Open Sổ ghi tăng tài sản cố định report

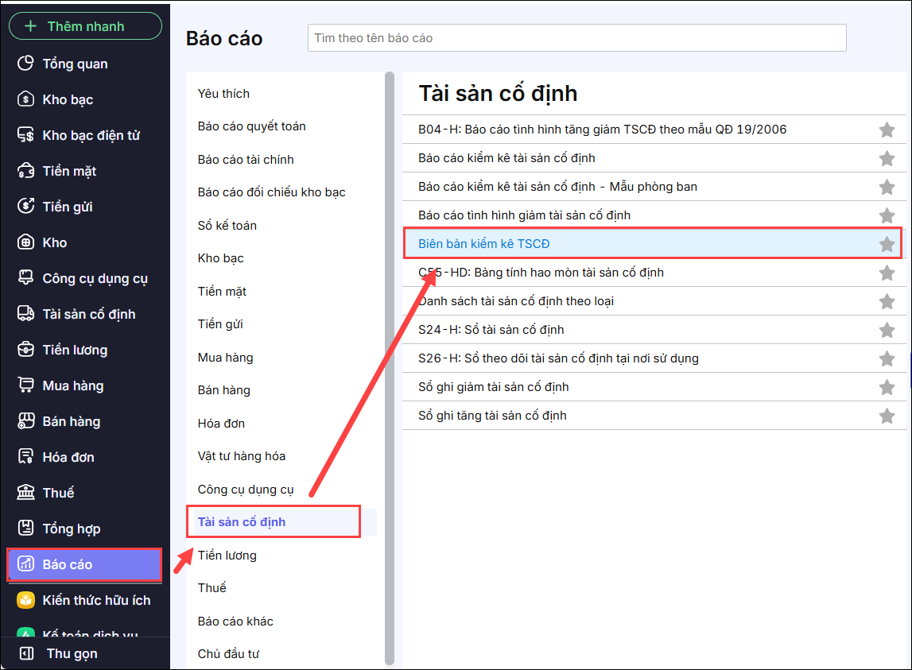point(492,415)
